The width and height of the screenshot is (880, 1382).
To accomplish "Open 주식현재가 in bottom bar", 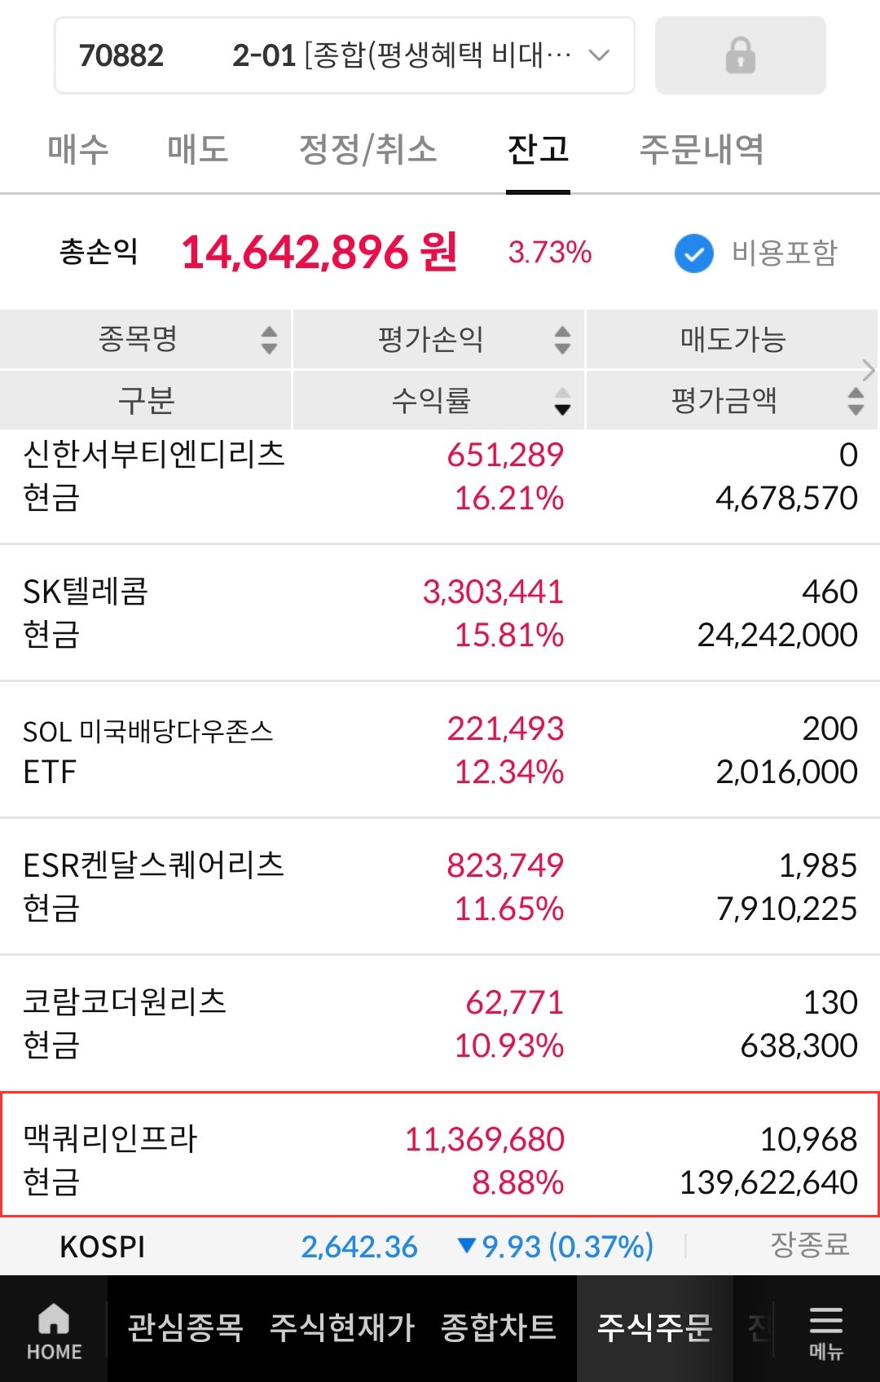I will (x=342, y=1328).
